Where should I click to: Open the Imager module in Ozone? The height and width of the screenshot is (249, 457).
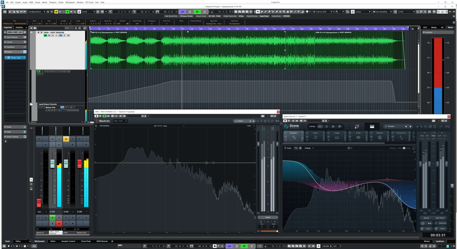click(x=337, y=137)
